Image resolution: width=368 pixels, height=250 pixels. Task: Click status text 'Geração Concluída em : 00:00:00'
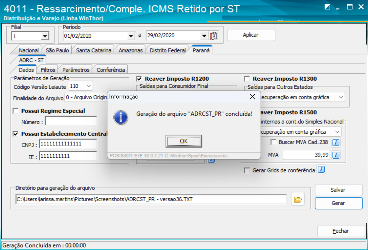[x=44, y=245]
